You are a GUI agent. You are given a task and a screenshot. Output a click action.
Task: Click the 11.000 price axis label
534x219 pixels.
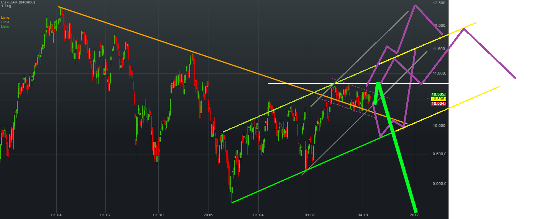coord(440,73)
